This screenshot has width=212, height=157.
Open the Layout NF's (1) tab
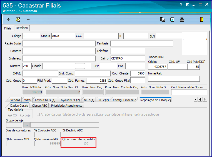45,100
